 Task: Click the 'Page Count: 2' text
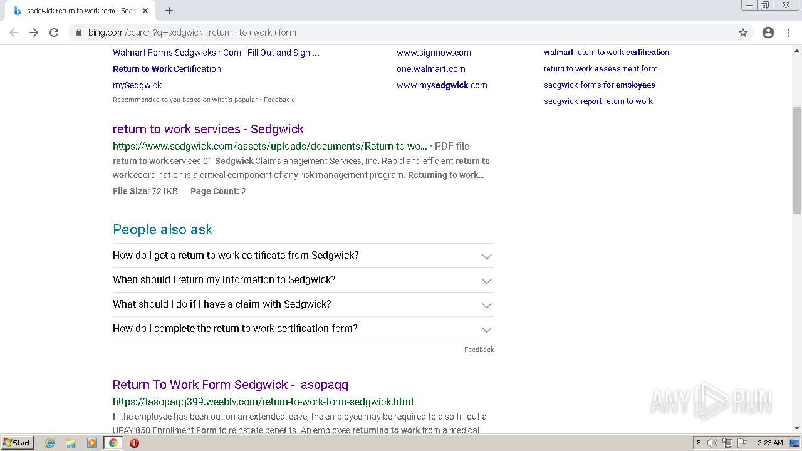point(218,191)
